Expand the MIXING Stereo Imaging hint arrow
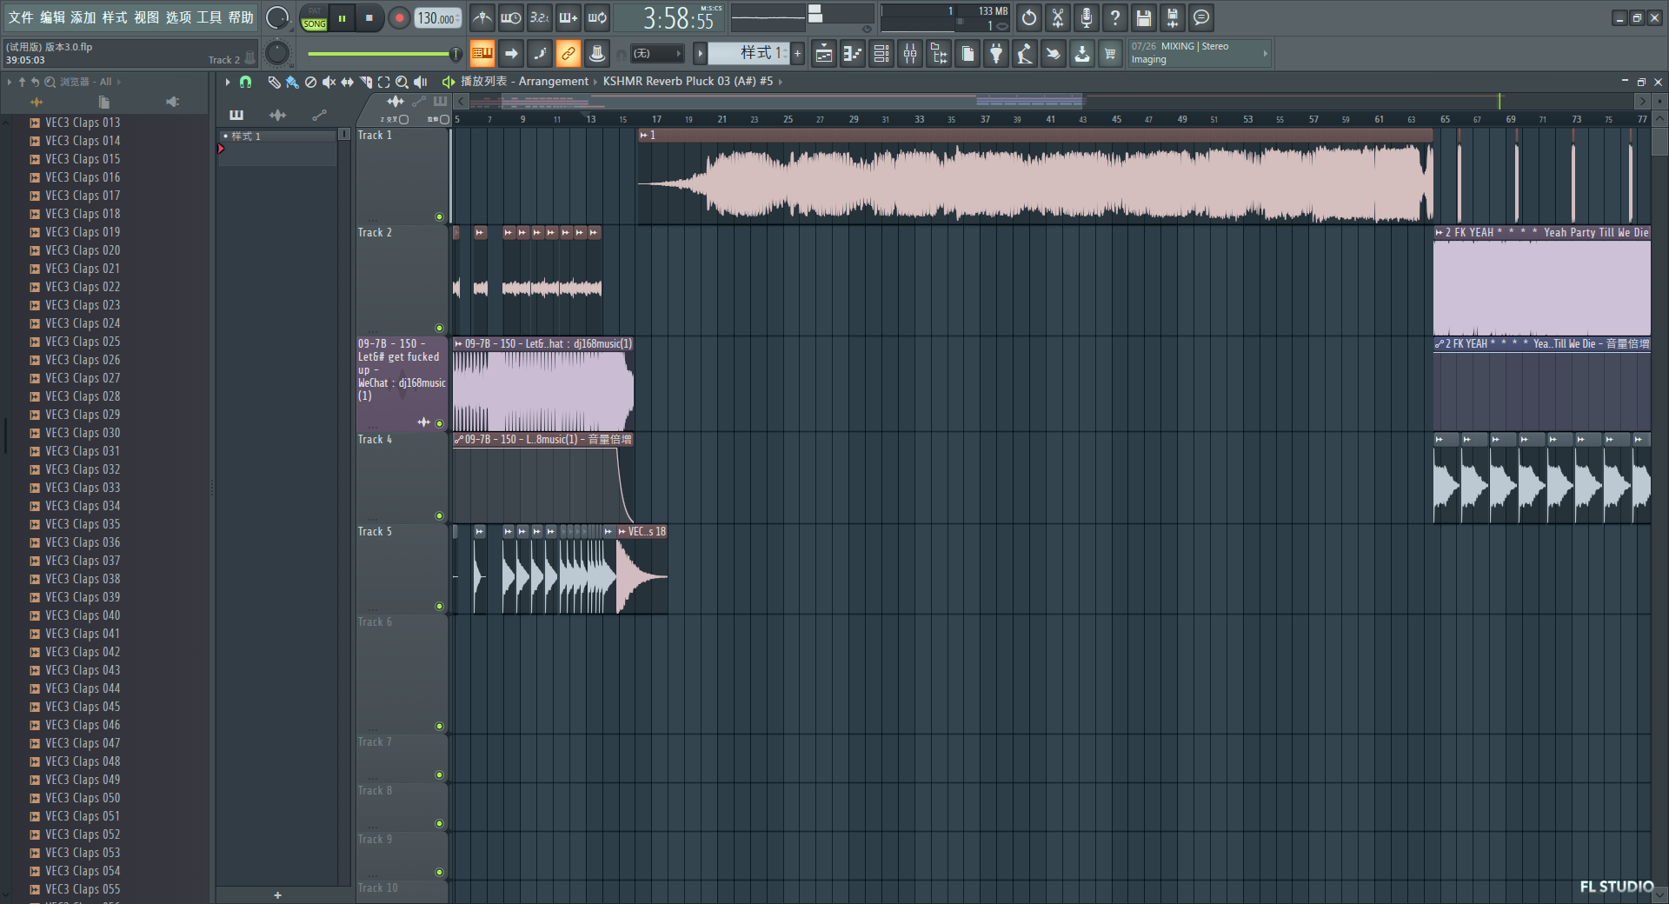The width and height of the screenshot is (1669, 904). pos(1265,54)
